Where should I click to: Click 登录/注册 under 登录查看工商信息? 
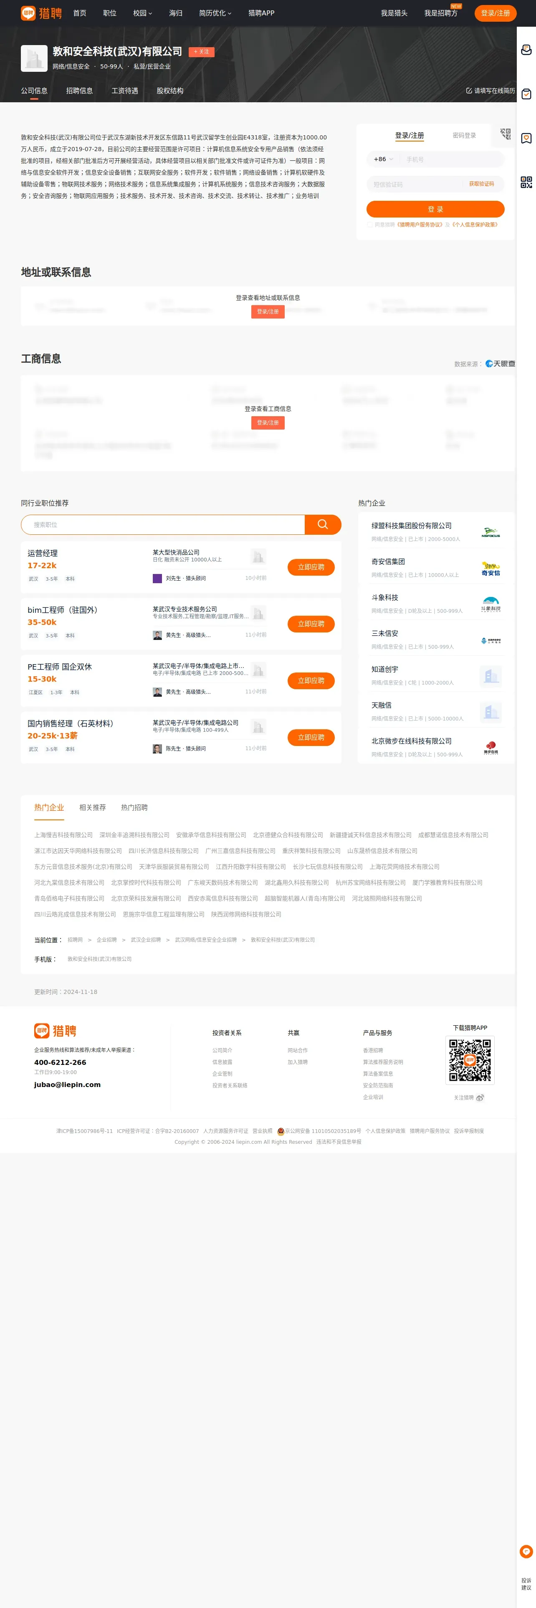pyautogui.click(x=268, y=422)
